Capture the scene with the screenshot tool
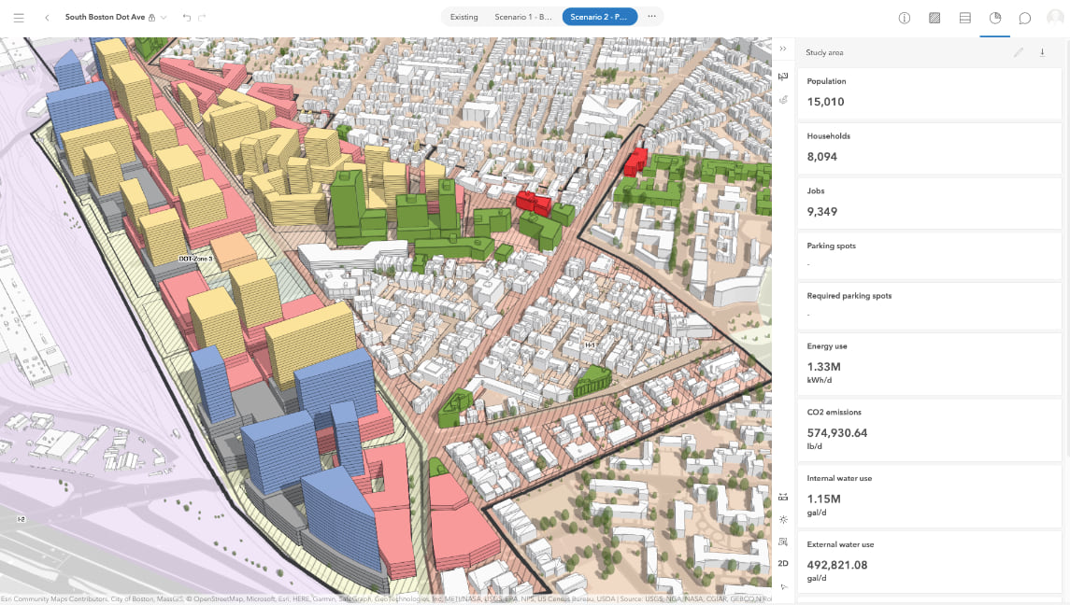This screenshot has height=605, width=1070. tap(783, 542)
